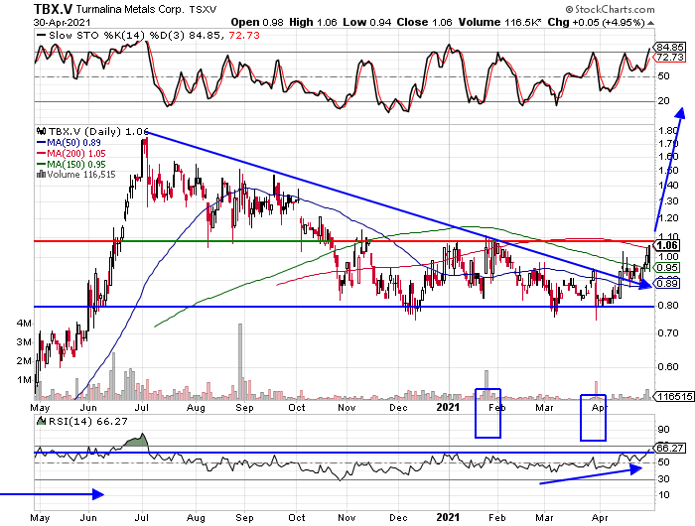Click the TBX.V (Daily) 1.06 legend
This screenshot has height=526, width=695.
point(98,131)
